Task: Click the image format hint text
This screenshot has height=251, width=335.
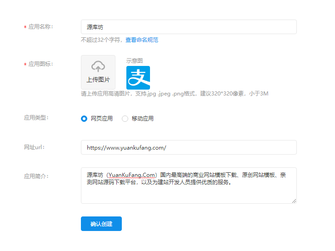Action: (x=175, y=94)
